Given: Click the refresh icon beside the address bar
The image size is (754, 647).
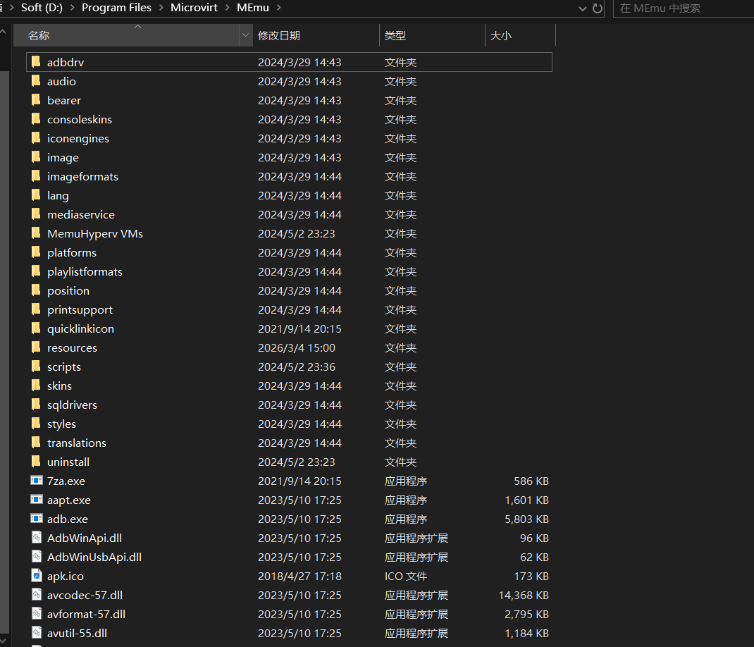Looking at the screenshot, I should [x=598, y=8].
